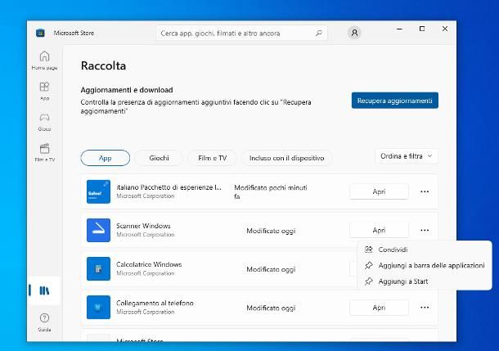This screenshot has width=499, height=351.
Task: Click the search magnifier icon
Action: tap(318, 33)
